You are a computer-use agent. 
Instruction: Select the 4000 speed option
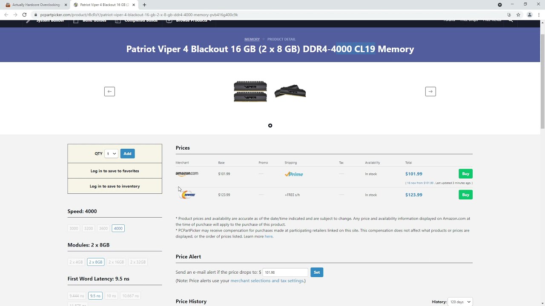[x=118, y=228]
